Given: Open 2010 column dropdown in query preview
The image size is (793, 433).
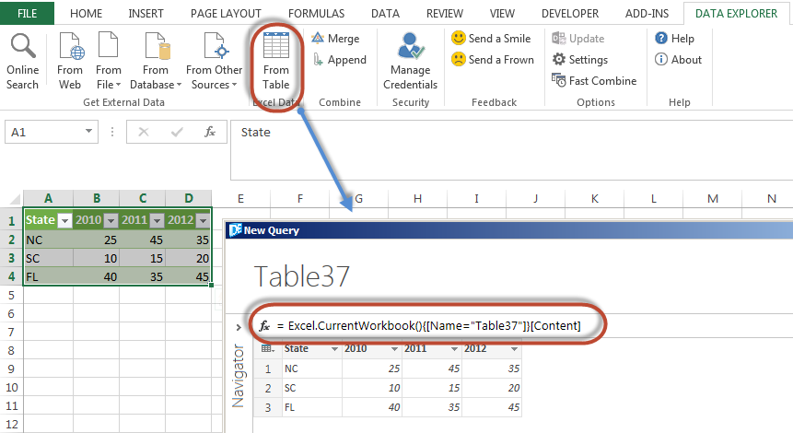Looking at the screenshot, I should (x=394, y=349).
